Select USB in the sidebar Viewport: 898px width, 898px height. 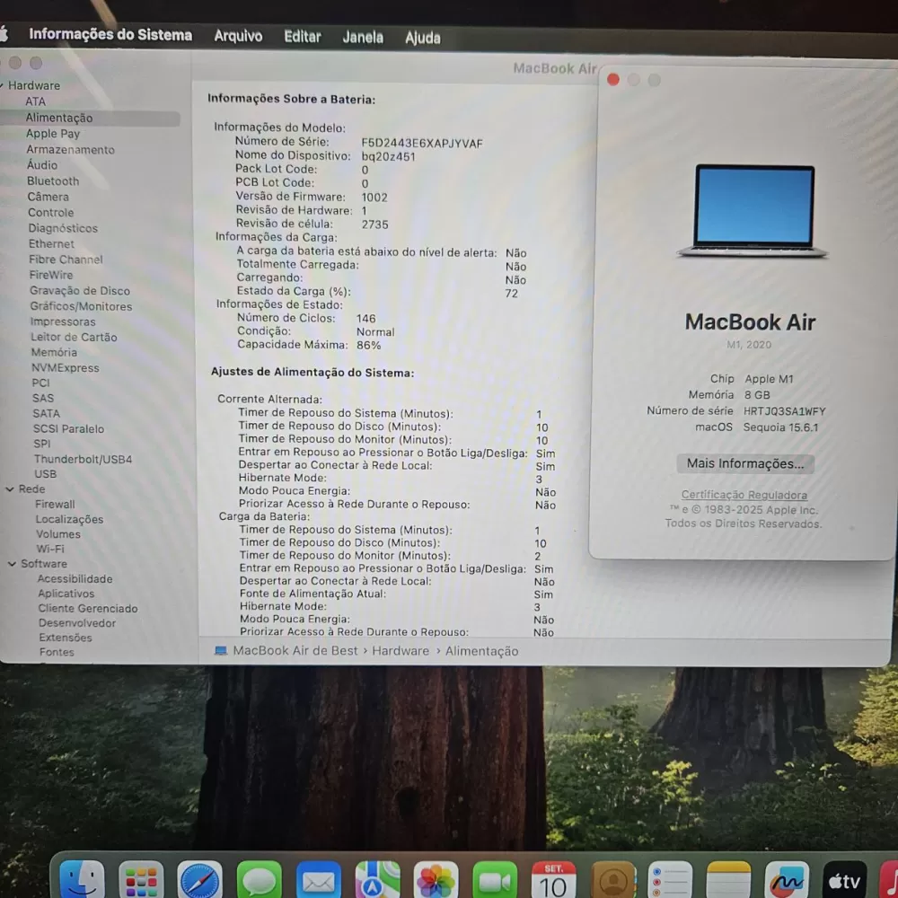45,474
